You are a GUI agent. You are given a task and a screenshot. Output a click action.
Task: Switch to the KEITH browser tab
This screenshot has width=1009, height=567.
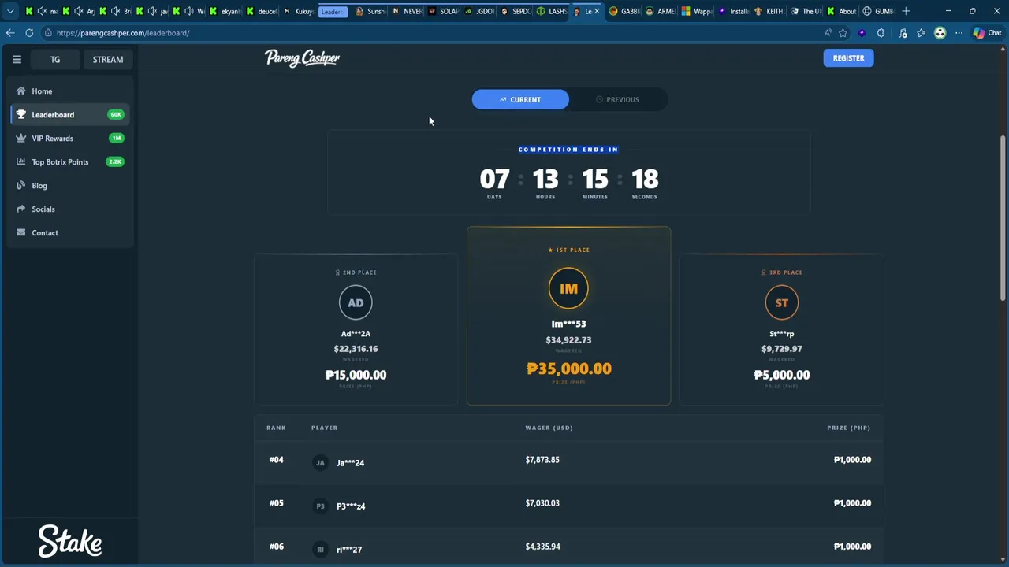click(x=769, y=11)
